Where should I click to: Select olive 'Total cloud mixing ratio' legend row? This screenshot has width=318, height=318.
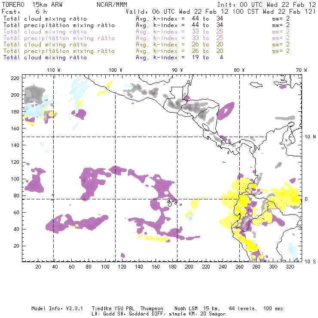[45, 45]
